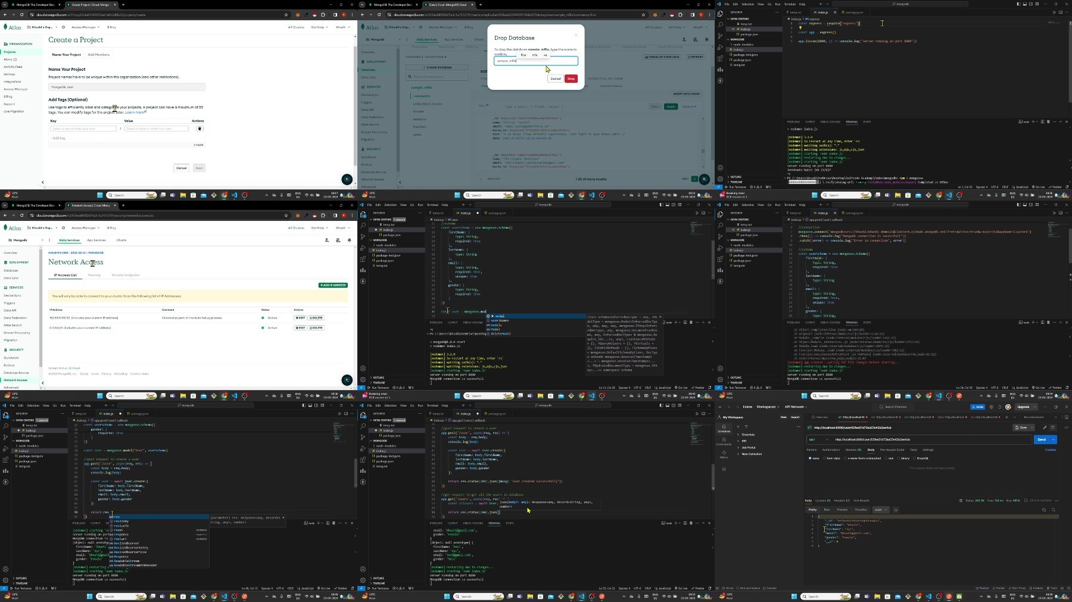Open Collections in the Postman sidebar
The image size is (1072, 602).
click(724, 428)
